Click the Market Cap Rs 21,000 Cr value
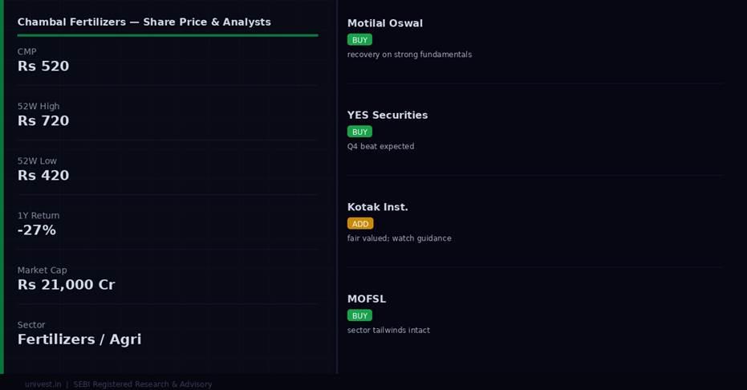This screenshot has height=390, width=747. pos(67,285)
